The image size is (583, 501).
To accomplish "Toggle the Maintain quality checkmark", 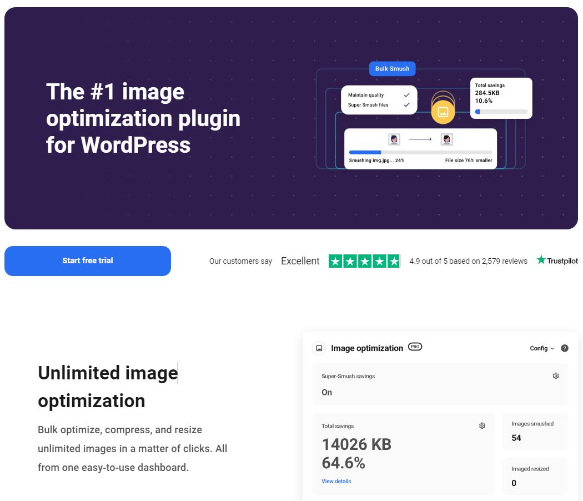I will click(407, 95).
